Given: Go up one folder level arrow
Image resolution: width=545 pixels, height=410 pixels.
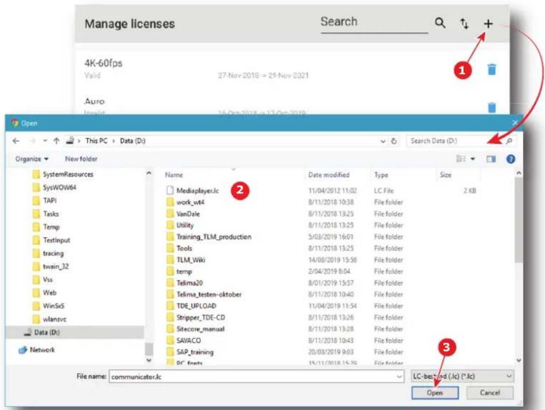Looking at the screenshot, I should 57,140.
